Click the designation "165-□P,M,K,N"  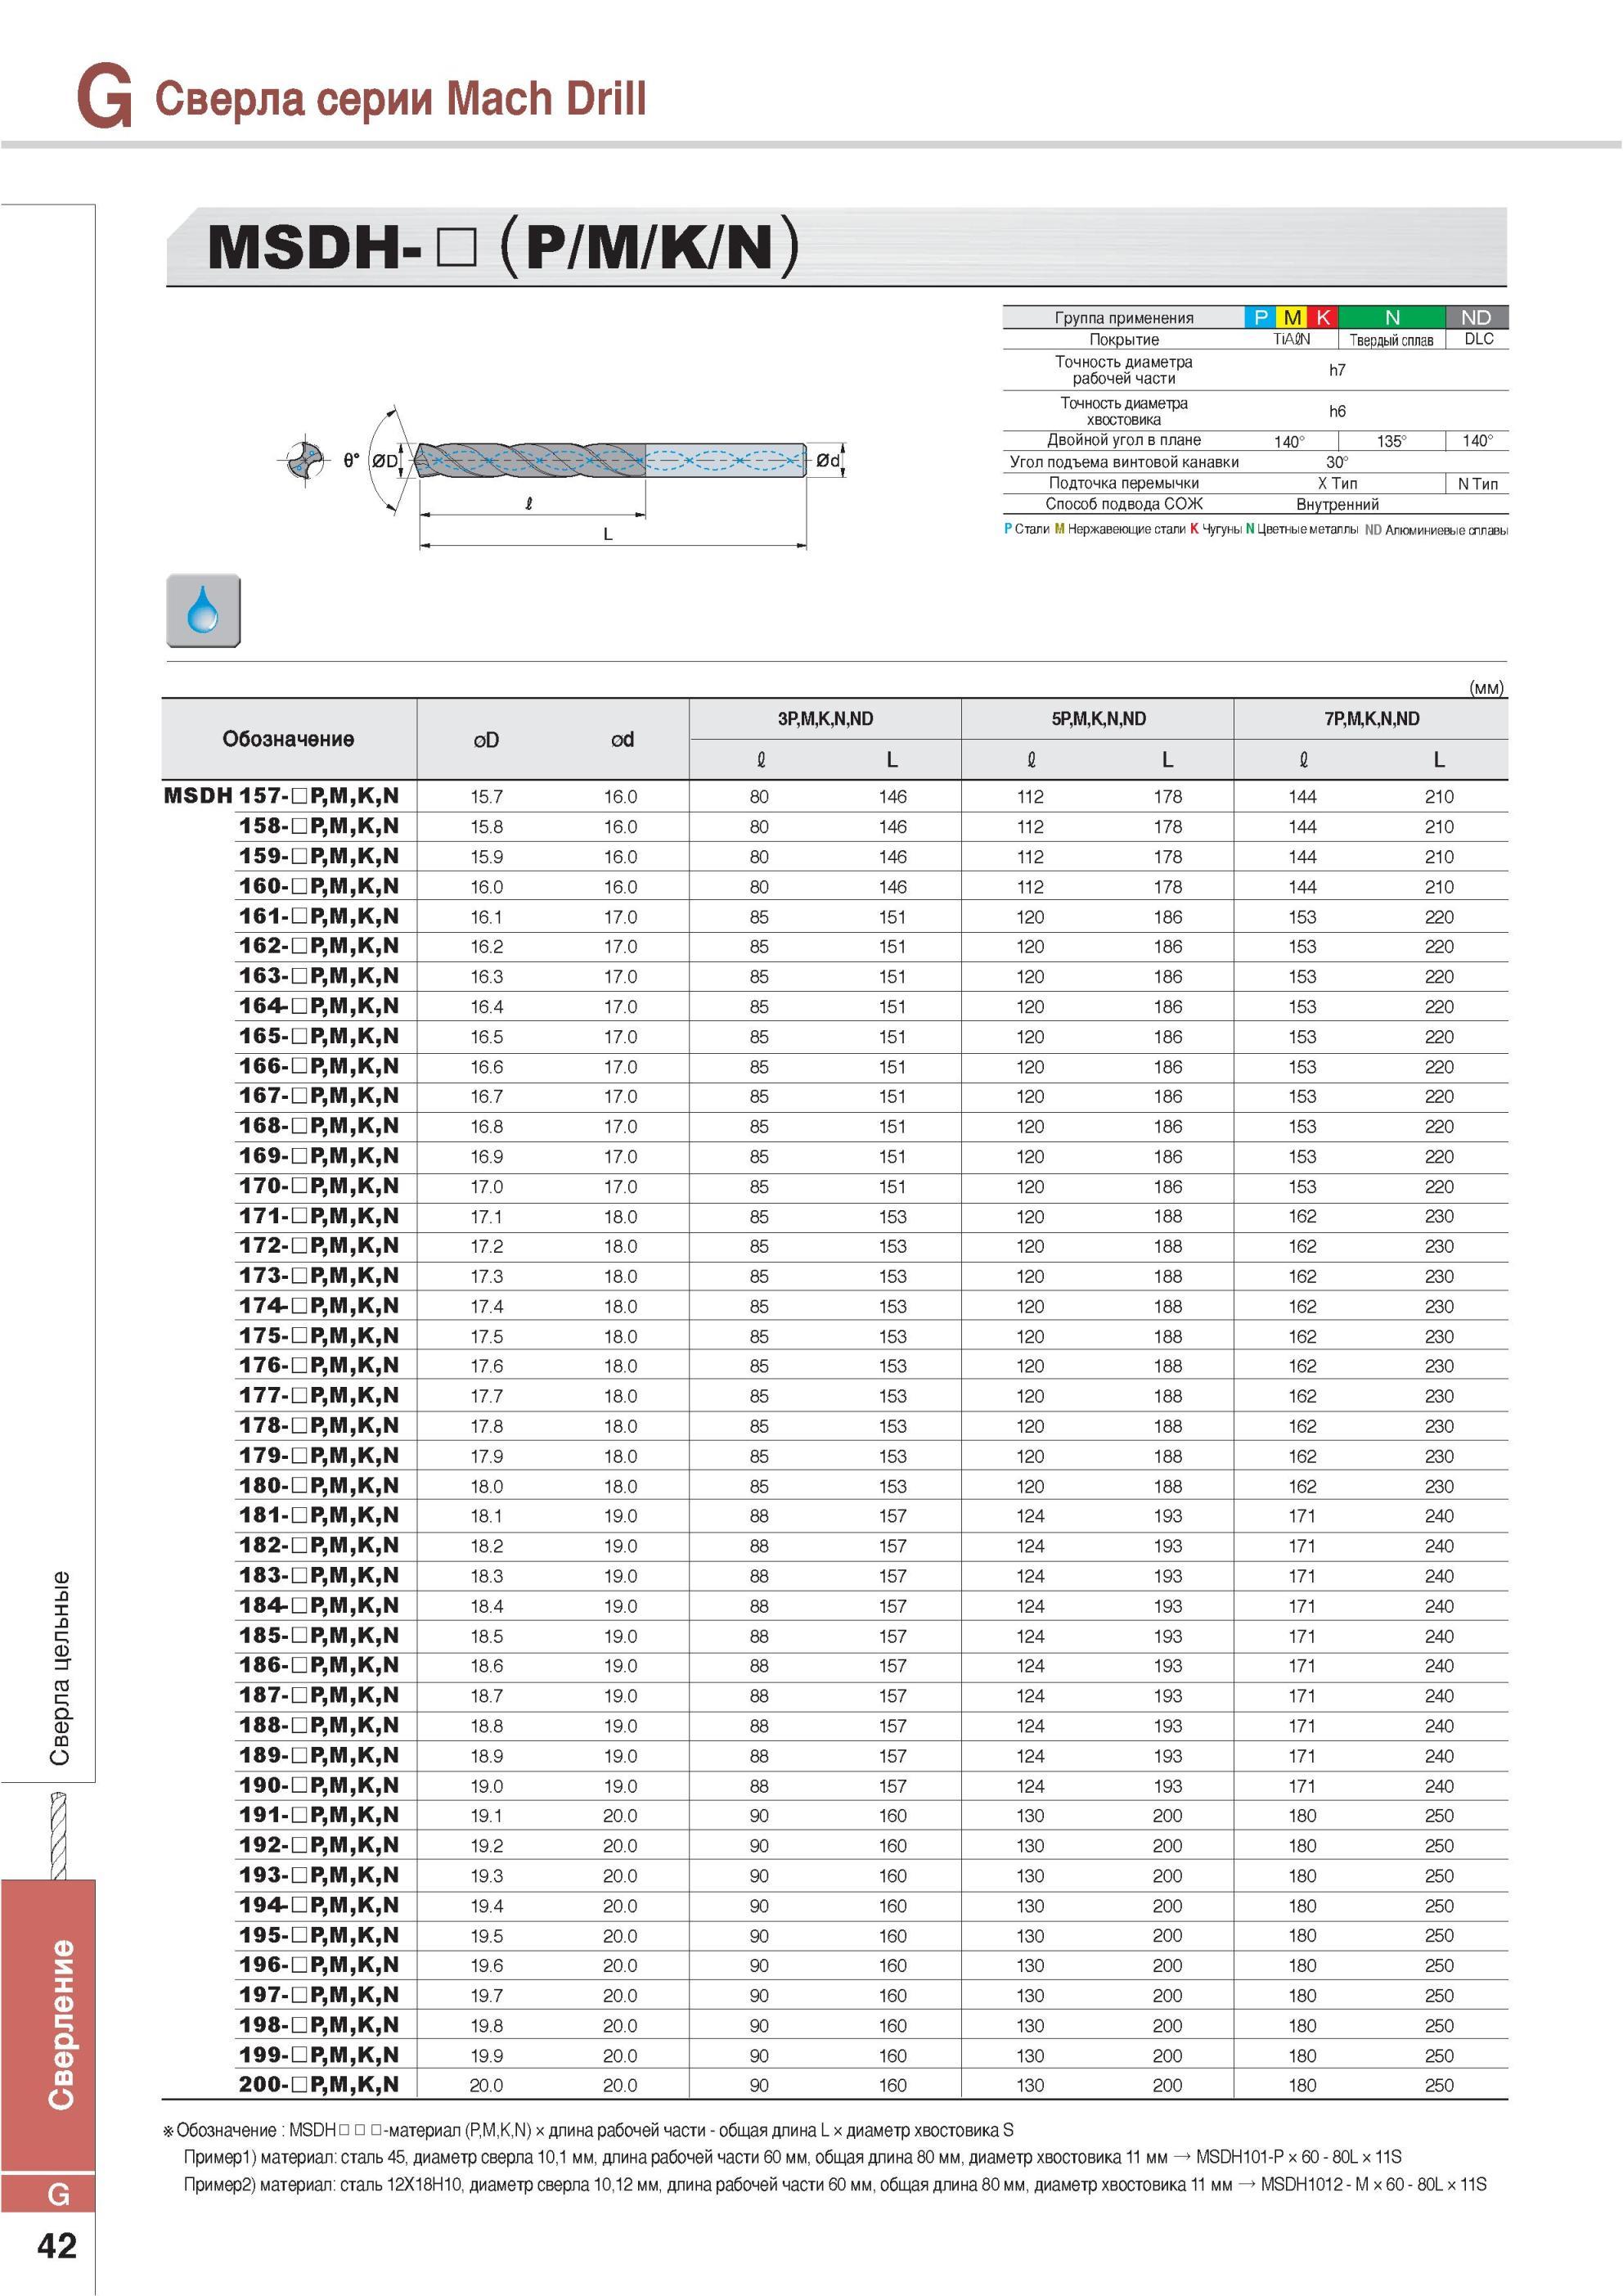pos(319,1036)
